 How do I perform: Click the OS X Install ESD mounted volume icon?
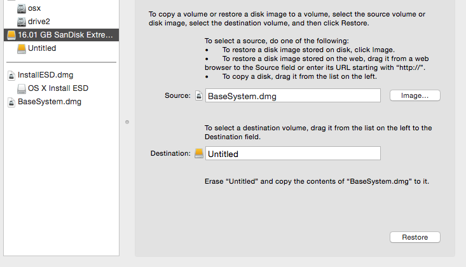(x=22, y=88)
